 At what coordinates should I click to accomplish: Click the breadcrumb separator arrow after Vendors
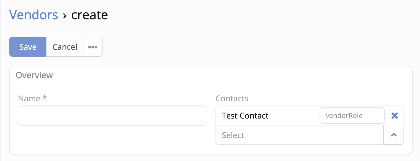point(65,16)
